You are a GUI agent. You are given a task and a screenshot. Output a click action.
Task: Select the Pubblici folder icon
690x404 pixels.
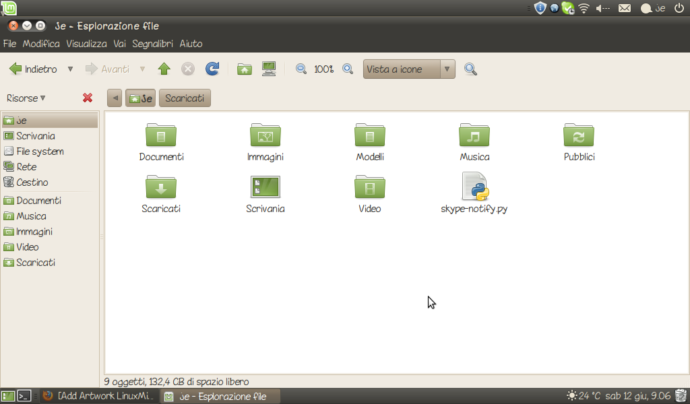click(579, 135)
